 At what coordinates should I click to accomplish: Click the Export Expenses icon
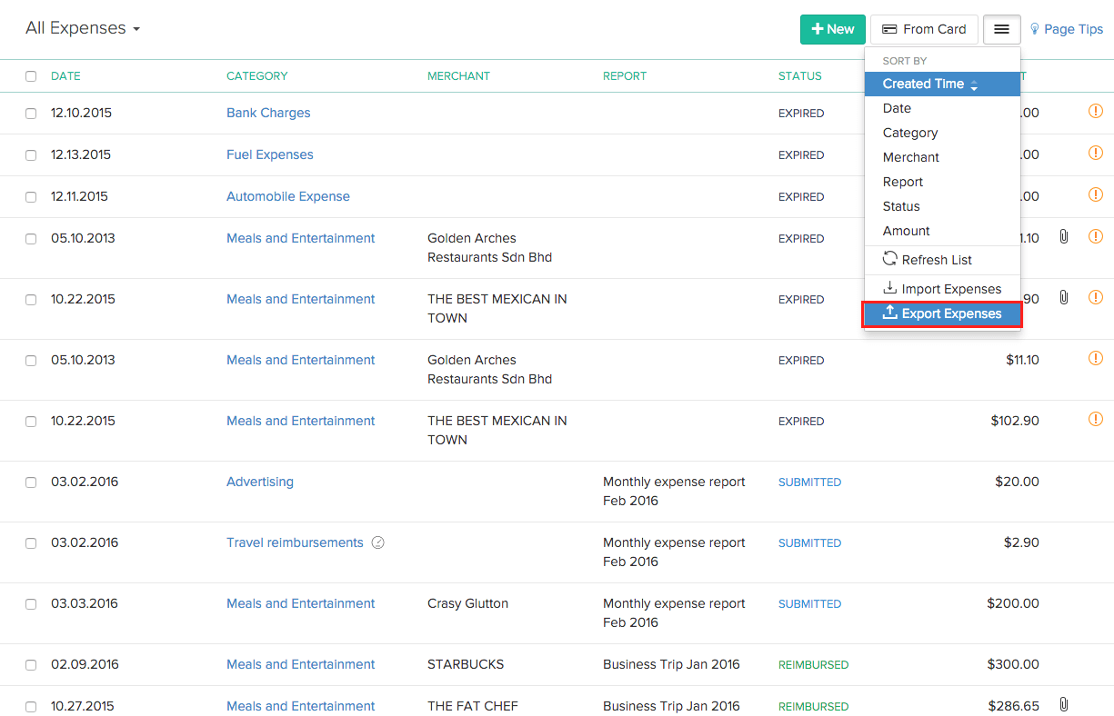point(891,313)
